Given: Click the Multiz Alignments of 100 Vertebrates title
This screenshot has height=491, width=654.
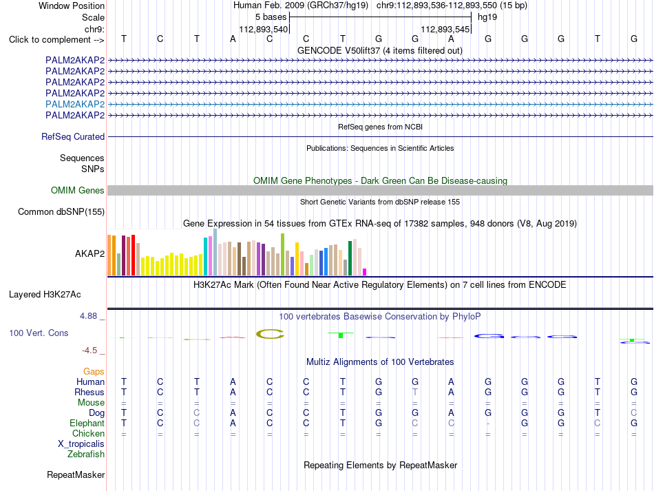Looking at the screenshot, I should pos(380,362).
